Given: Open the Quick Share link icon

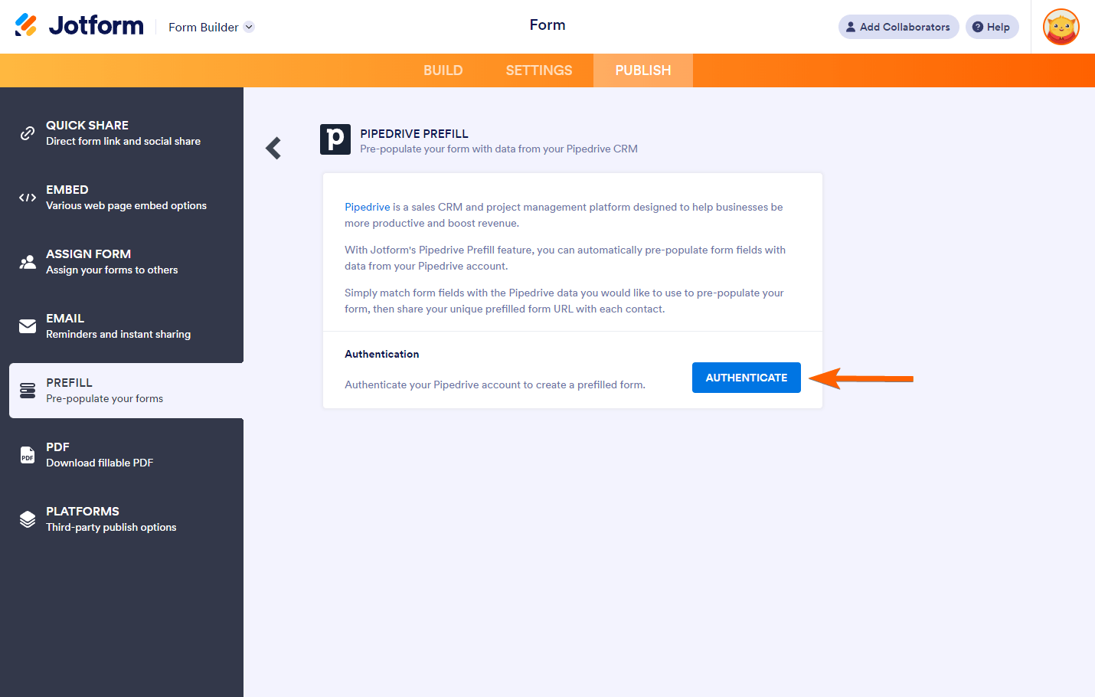Looking at the screenshot, I should 28,133.
